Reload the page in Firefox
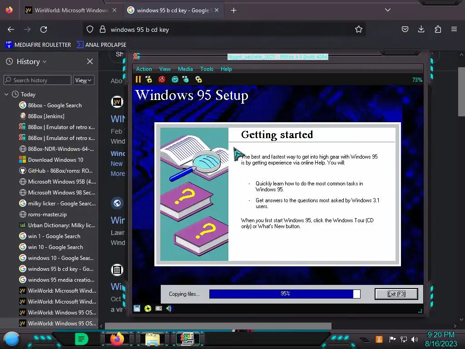Image resolution: width=465 pixels, height=349 pixels. (44, 30)
